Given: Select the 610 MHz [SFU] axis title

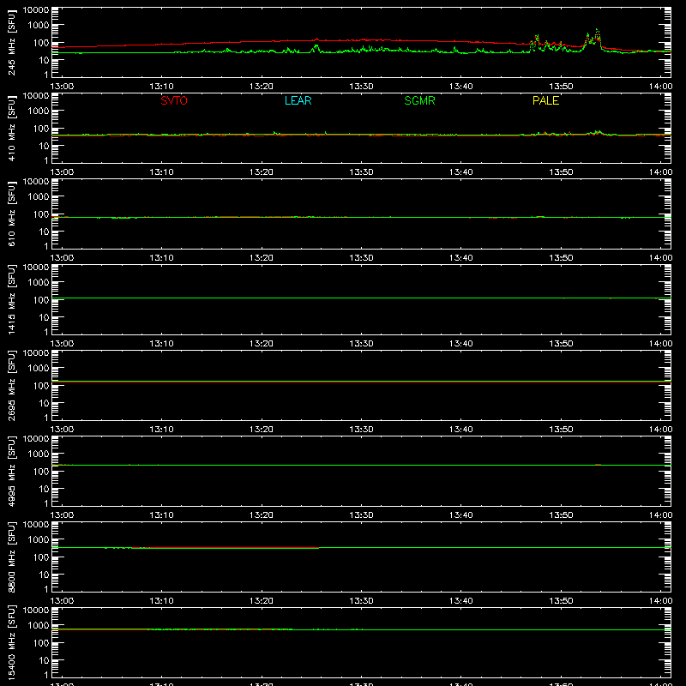Looking at the screenshot, I should tap(11, 214).
